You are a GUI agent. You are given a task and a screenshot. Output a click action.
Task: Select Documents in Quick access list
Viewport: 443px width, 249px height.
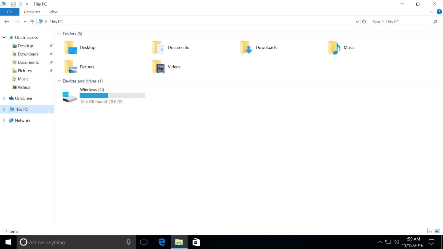coord(25,62)
